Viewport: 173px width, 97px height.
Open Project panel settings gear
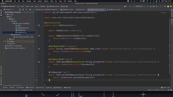pos(30,10)
